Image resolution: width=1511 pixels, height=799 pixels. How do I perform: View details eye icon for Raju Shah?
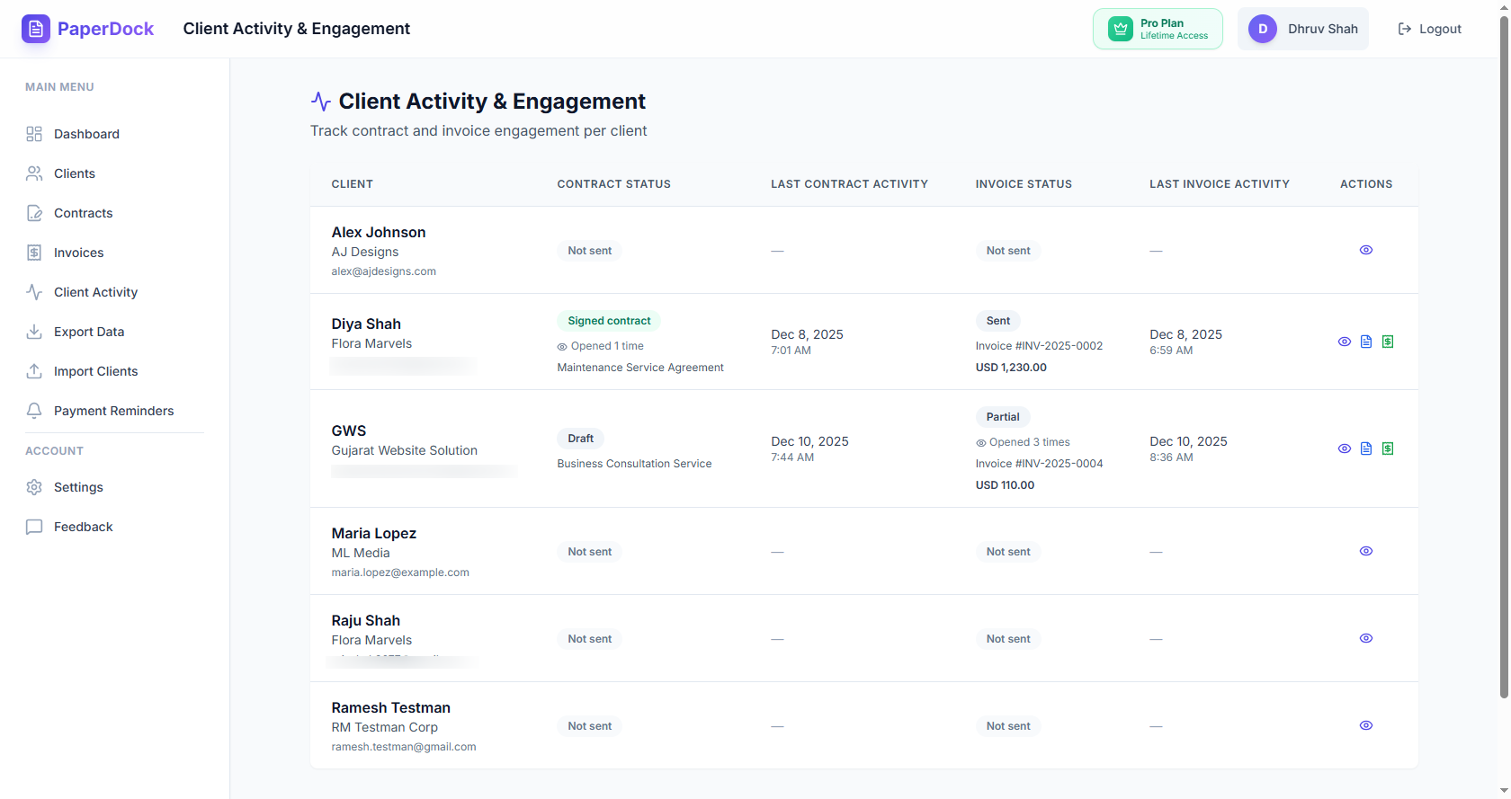click(1366, 638)
